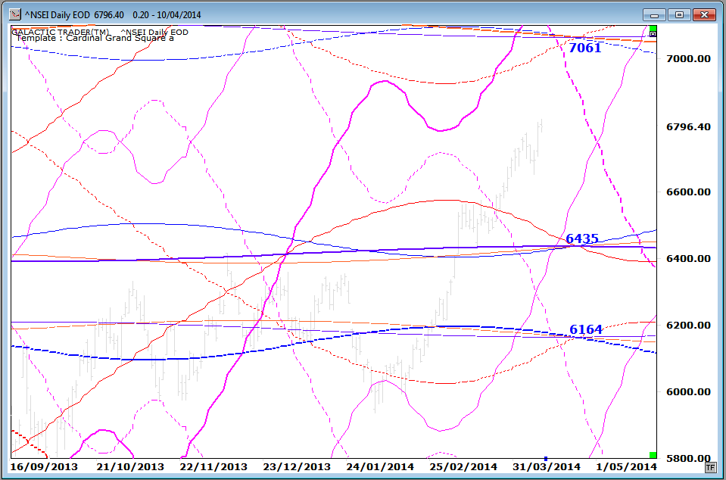This screenshot has height=480, width=726.
Task: Click the 6600.00 price axis label
Action: click(688, 192)
